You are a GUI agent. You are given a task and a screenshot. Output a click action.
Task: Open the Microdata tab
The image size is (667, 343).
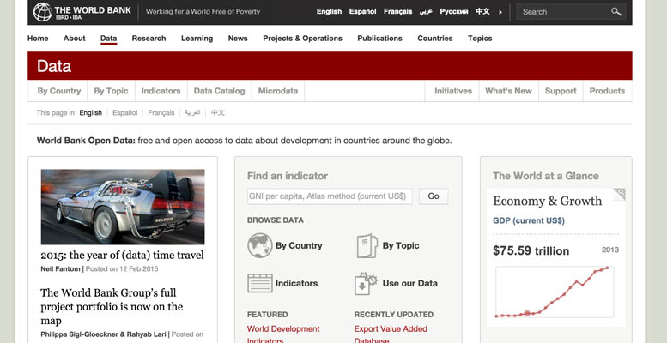coord(278,91)
